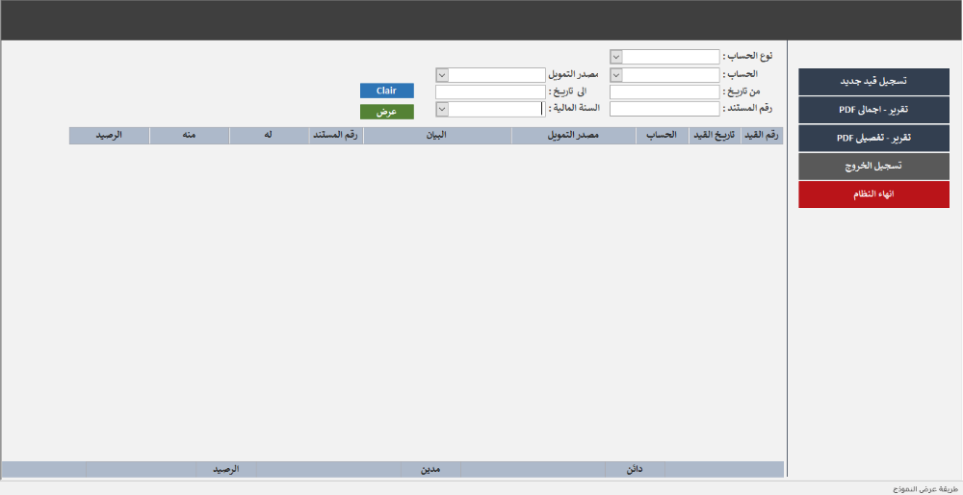The image size is (963, 495).
Task: Click the الى تاريخ : label
Action: (567, 91)
